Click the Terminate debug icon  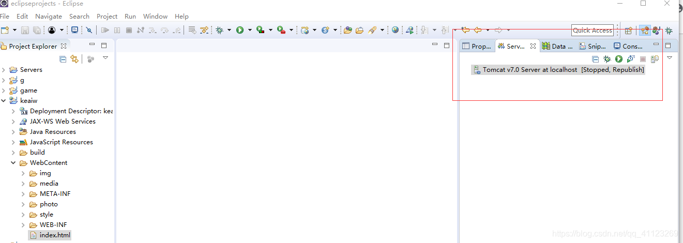click(129, 30)
